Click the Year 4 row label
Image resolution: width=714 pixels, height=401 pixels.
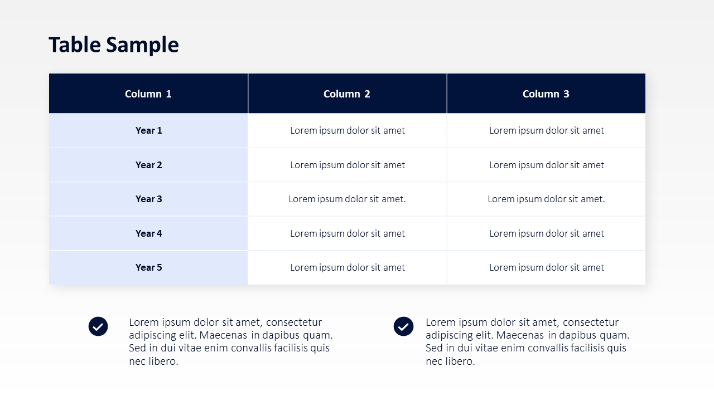pyautogui.click(x=148, y=233)
